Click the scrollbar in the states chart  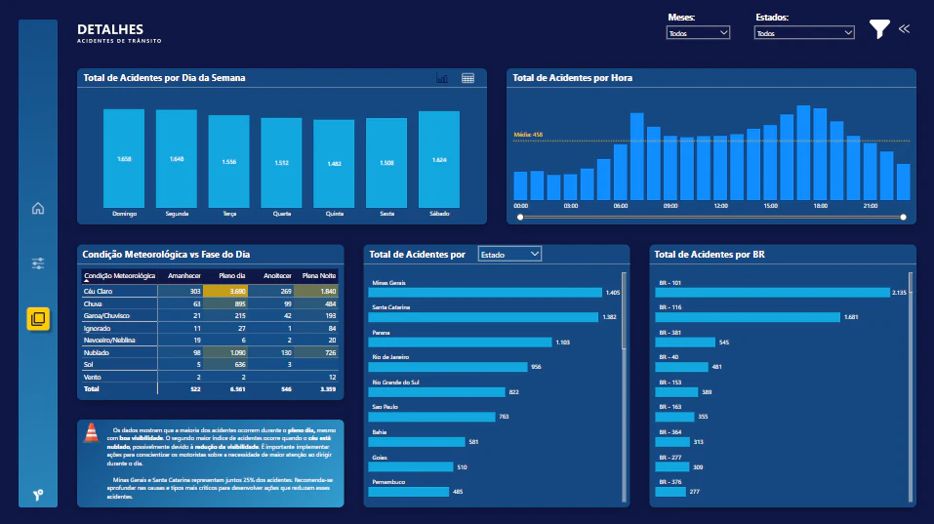pyautogui.click(x=624, y=311)
